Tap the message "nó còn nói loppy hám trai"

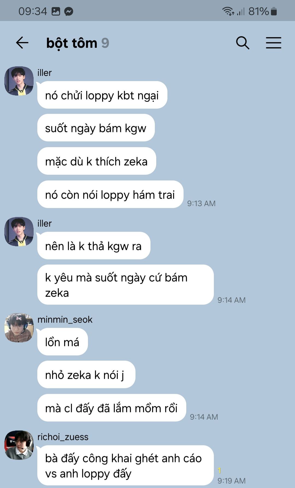[x=110, y=194]
